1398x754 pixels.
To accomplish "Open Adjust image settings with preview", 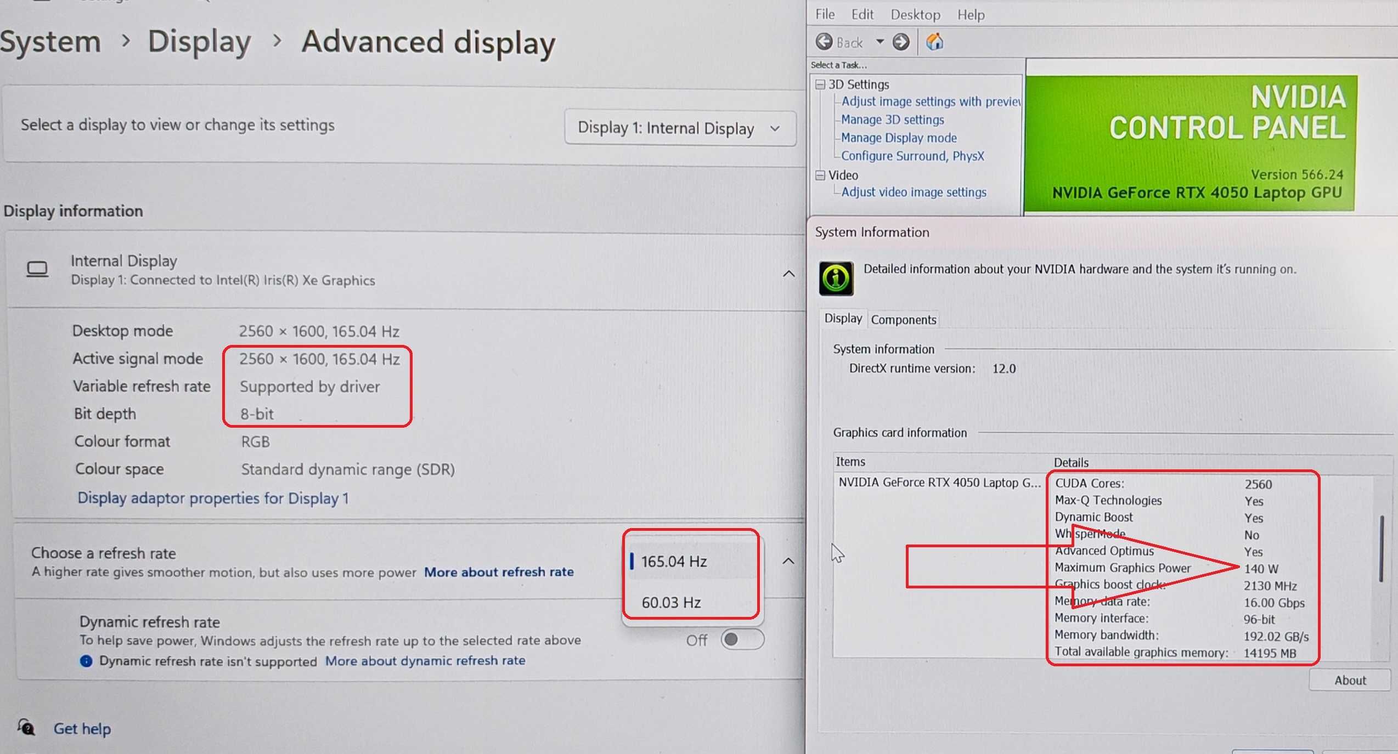I will [x=931, y=101].
